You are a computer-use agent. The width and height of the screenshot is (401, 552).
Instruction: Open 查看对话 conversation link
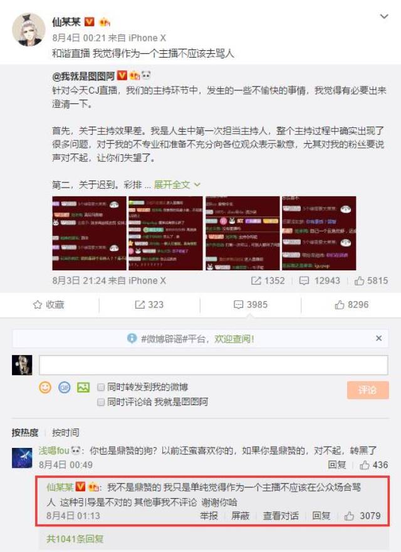[281, 516]
